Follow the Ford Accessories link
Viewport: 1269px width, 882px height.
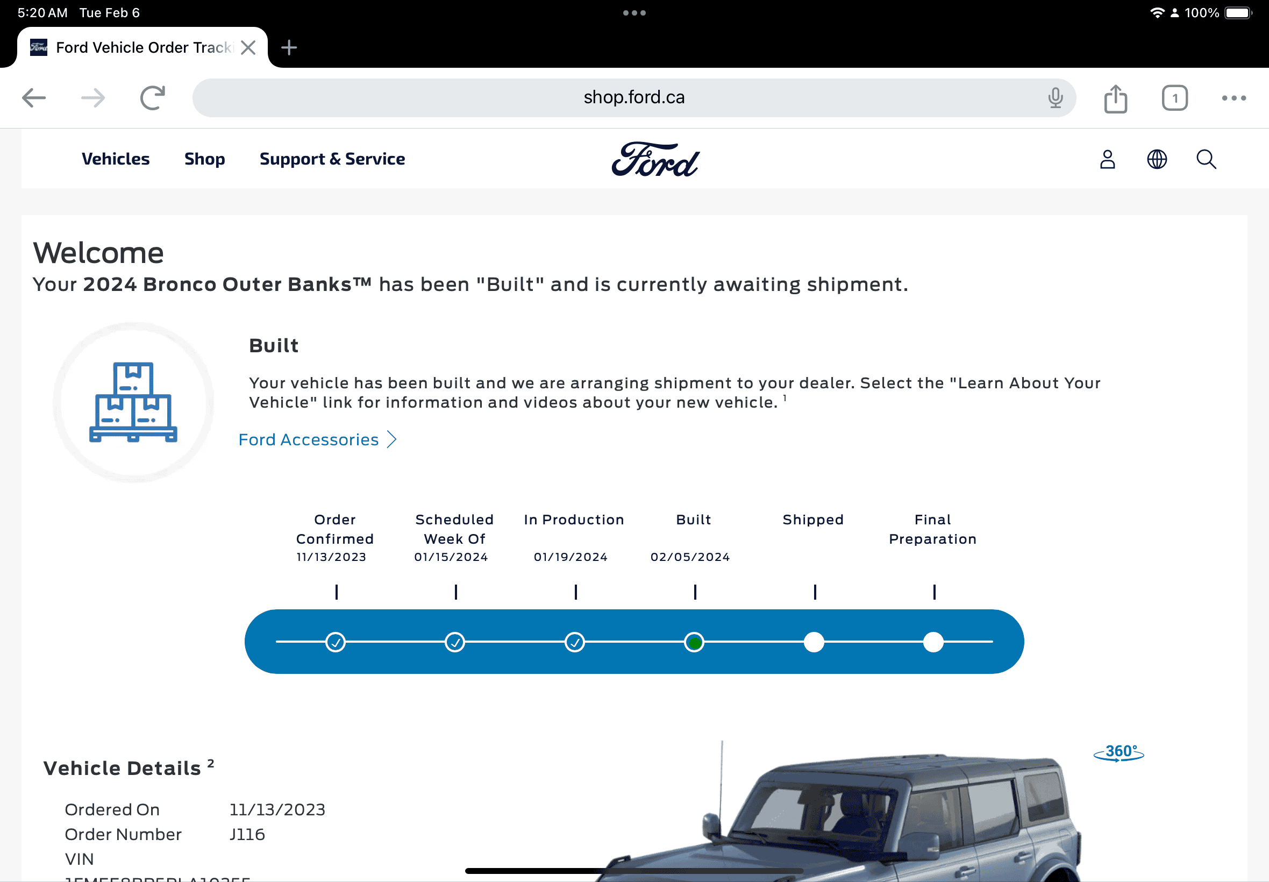(x=308, y=439)
